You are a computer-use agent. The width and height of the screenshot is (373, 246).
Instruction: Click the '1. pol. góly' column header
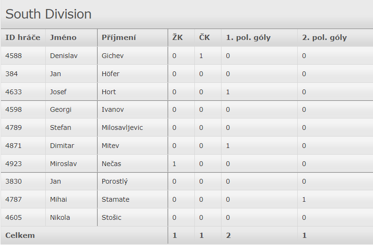[248, 38]
